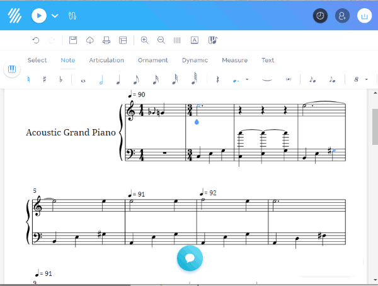Undo the last action
The height and width of the screenshot is (286, 378).
click(36, 40)
